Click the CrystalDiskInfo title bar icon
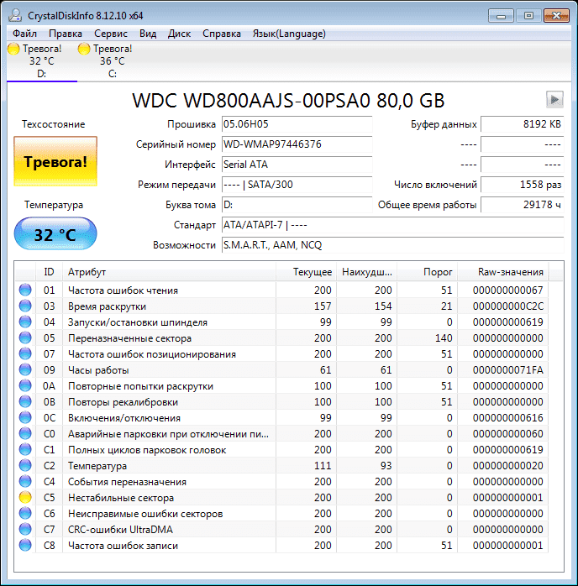Viewport: 578px width, 586px height. [x=15, y=15]
